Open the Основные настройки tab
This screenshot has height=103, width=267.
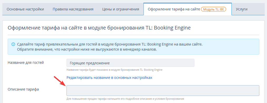coord(25,9)
